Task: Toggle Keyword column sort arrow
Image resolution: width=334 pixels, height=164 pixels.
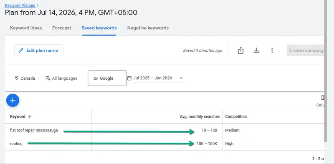Action: (x=30, y=117)
